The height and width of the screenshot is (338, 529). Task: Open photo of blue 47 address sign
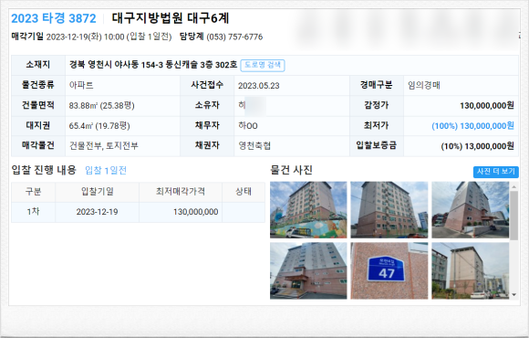[389, 270]
